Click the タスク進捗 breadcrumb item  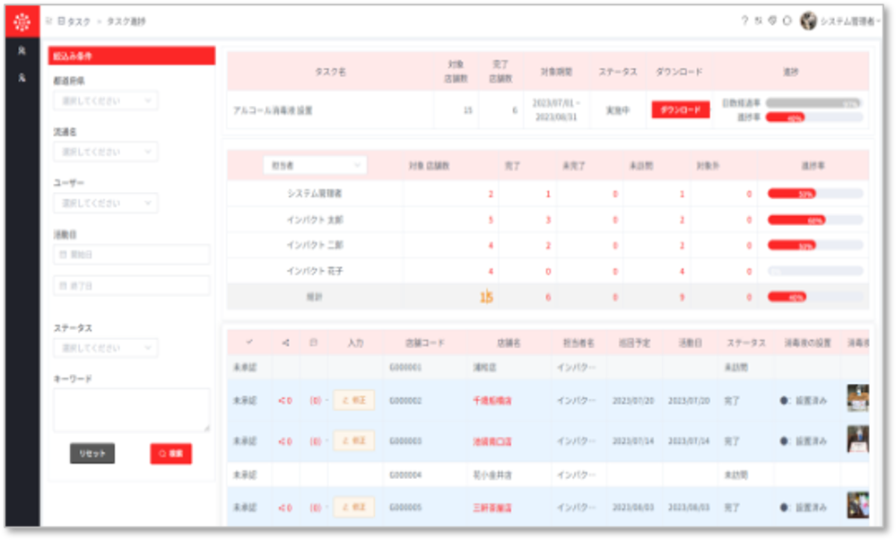pos(126,22)
